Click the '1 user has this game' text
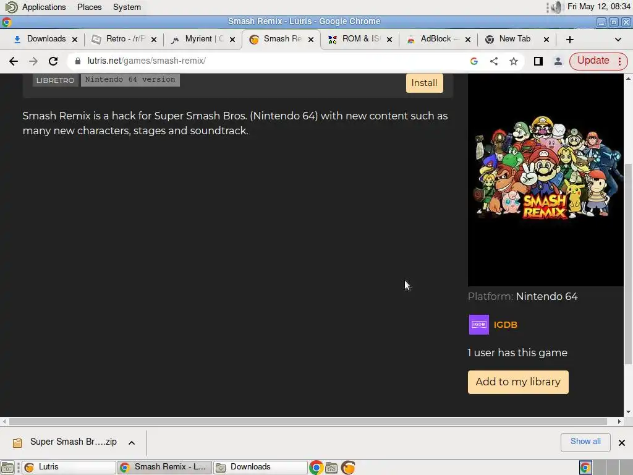This screenshot has width=633, height=475. pos(517,353)
